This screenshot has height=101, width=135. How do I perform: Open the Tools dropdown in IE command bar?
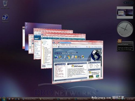pyautogui.click(x=100, y=47)
